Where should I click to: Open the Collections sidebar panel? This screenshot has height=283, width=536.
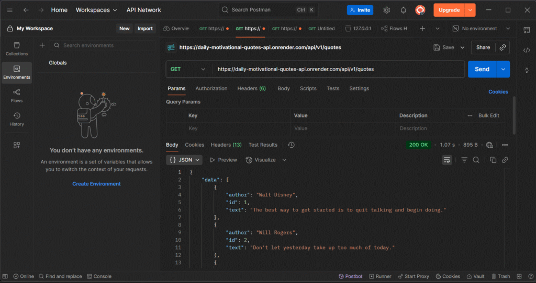17,49
